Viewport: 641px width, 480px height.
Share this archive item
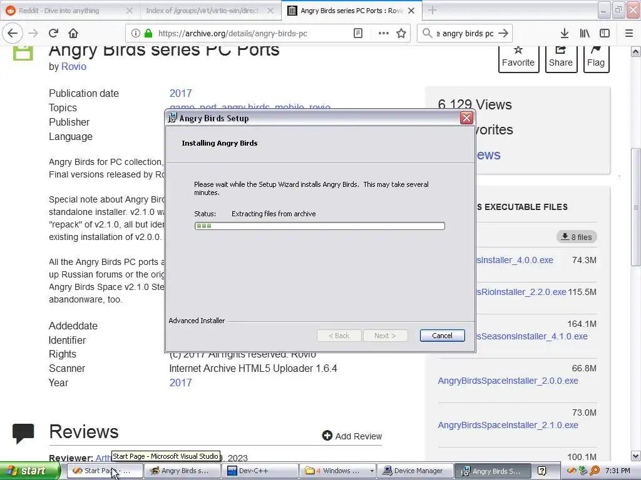pos(561,58)
